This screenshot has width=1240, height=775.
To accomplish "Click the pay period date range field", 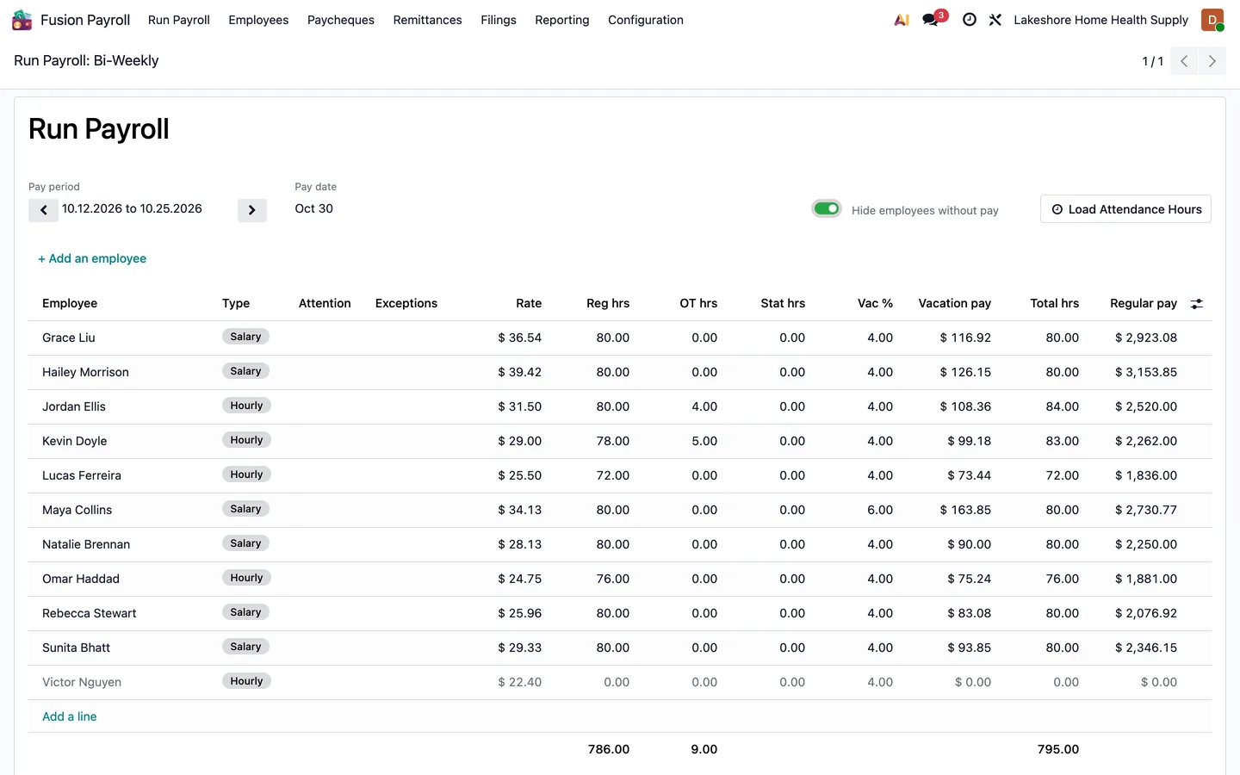I will (x=132, y=208).
